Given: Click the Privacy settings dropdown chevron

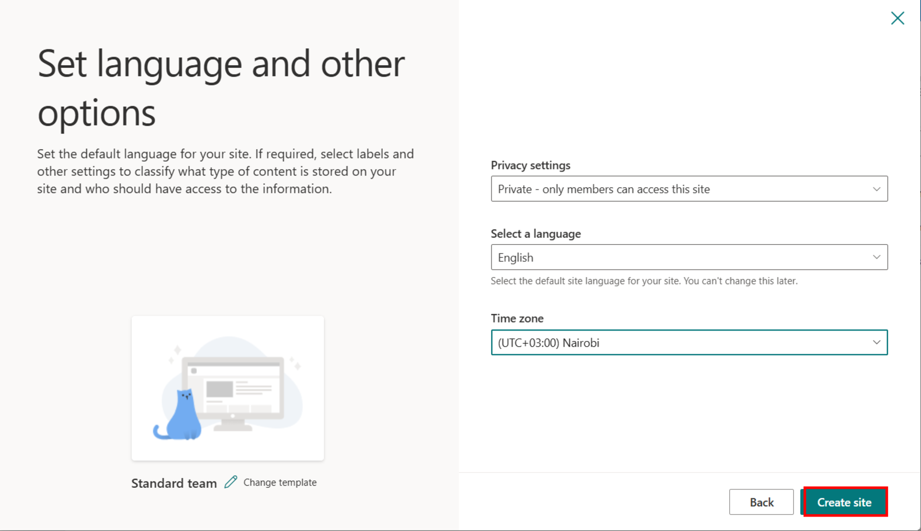Looking at the screenshot, I should (x=876, y=188).
